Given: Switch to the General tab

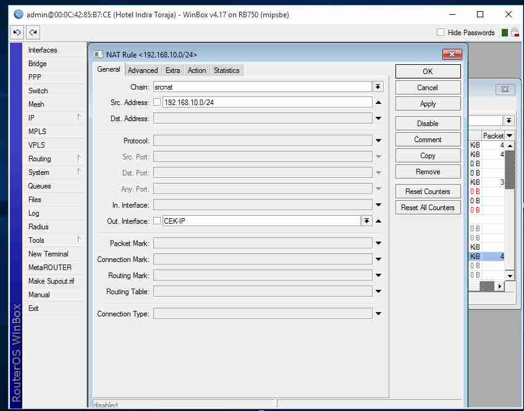Looking at the screenshot, I should click(109, 69).
